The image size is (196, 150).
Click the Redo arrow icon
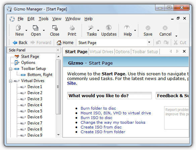[x=166, y=43]
